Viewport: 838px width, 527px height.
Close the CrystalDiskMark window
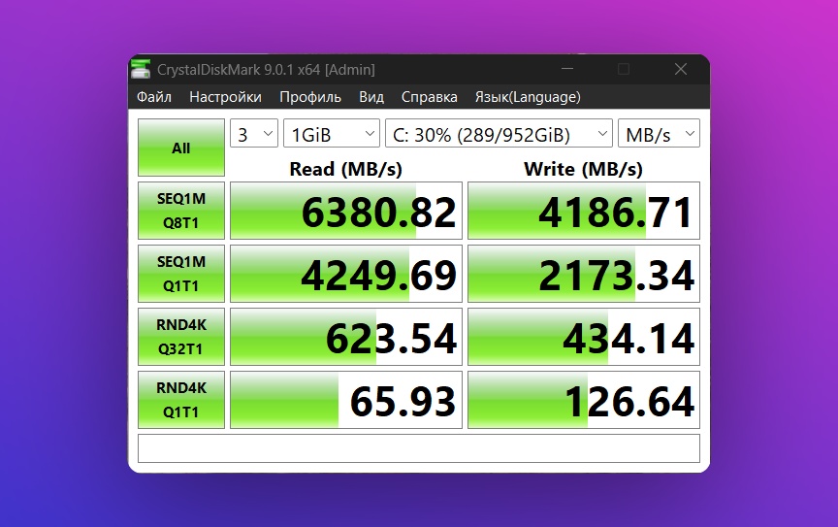point(680,69)
